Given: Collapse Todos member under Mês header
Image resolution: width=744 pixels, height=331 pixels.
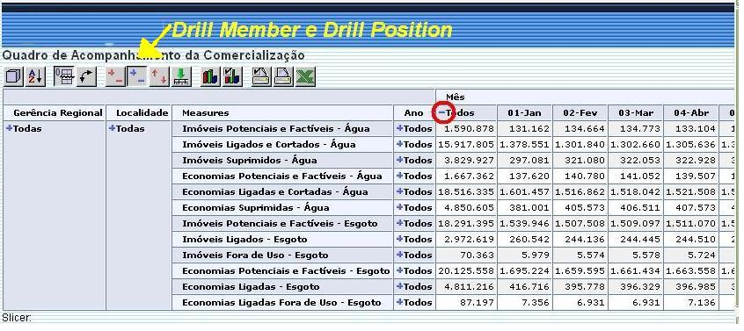Looking at the screenshot, I should [441, 112].
